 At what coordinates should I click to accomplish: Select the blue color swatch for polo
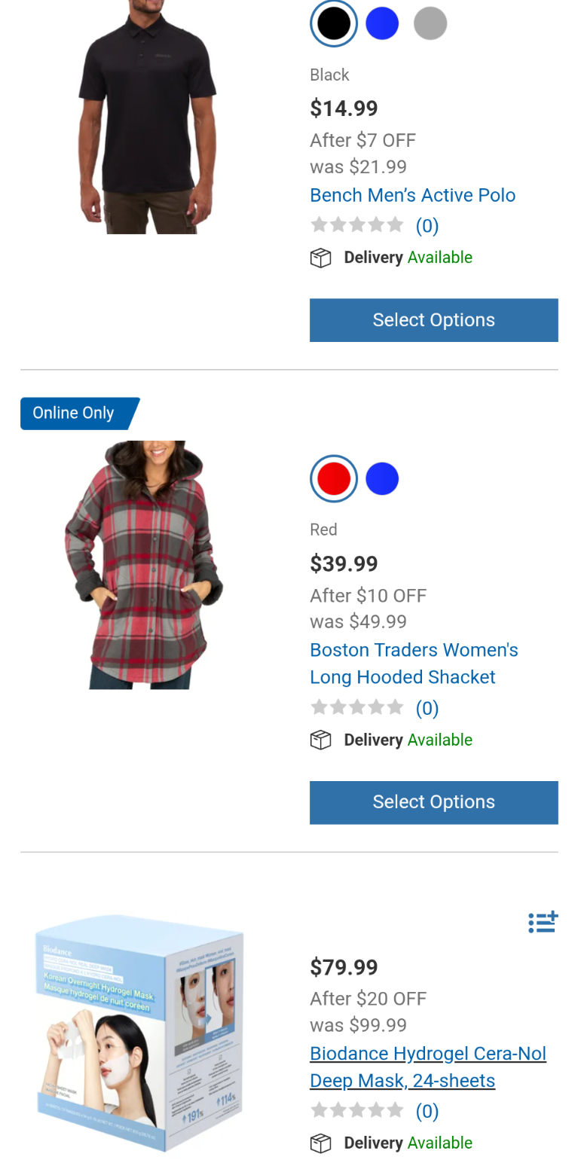pyautogui.click(x=382, y=23)
